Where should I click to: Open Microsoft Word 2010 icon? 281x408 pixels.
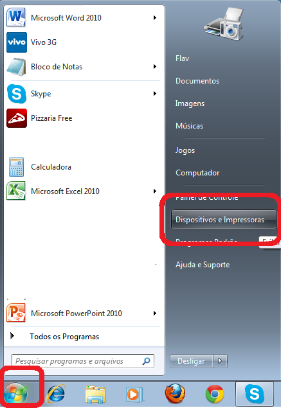coord(16,17)
